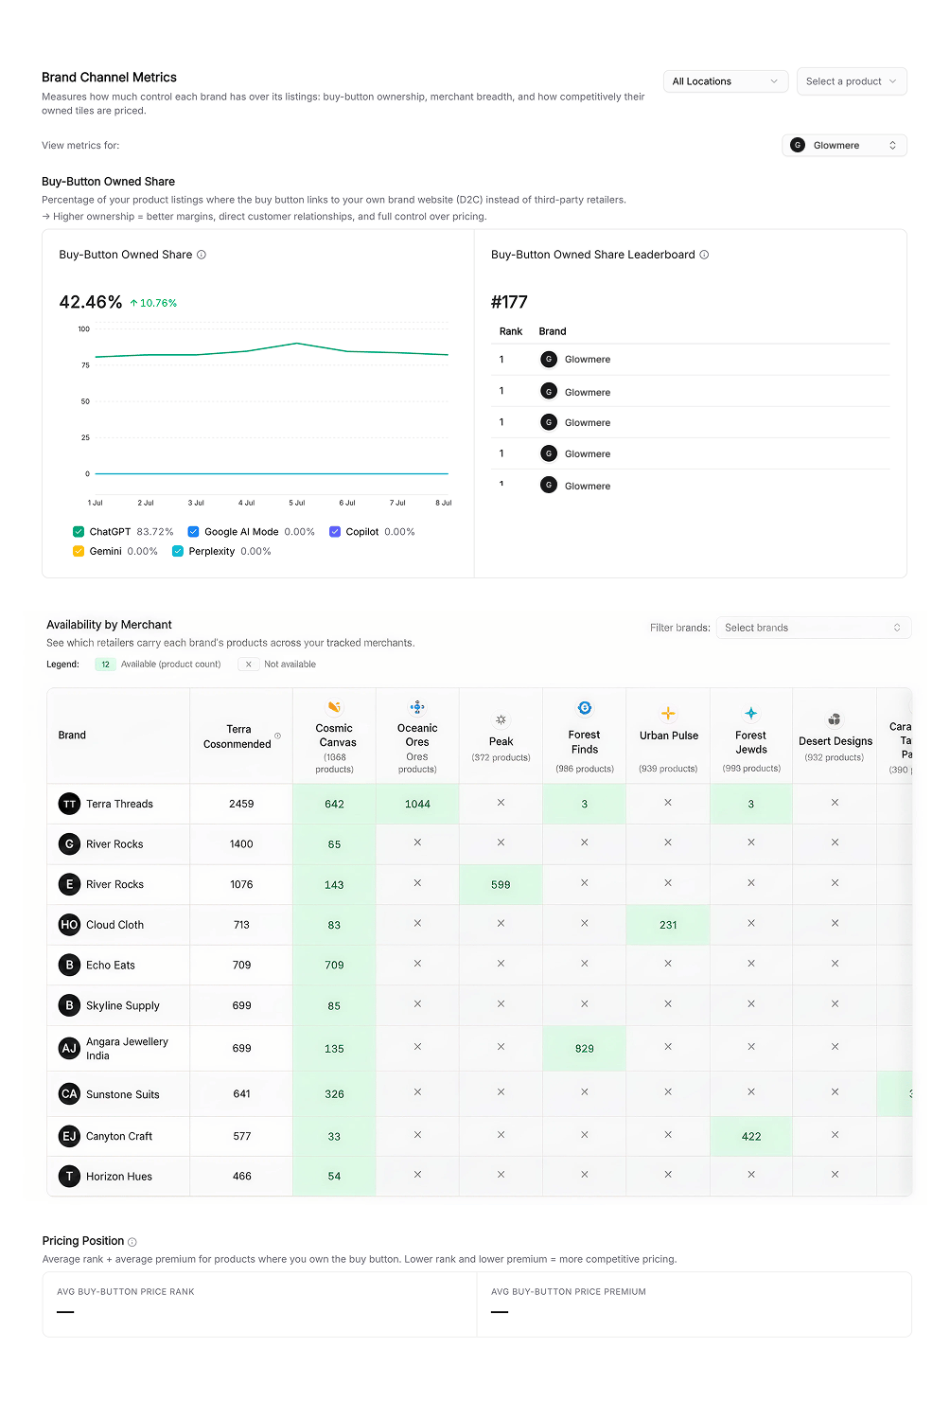Click the T avatar for Horizon Hues

69,1176
